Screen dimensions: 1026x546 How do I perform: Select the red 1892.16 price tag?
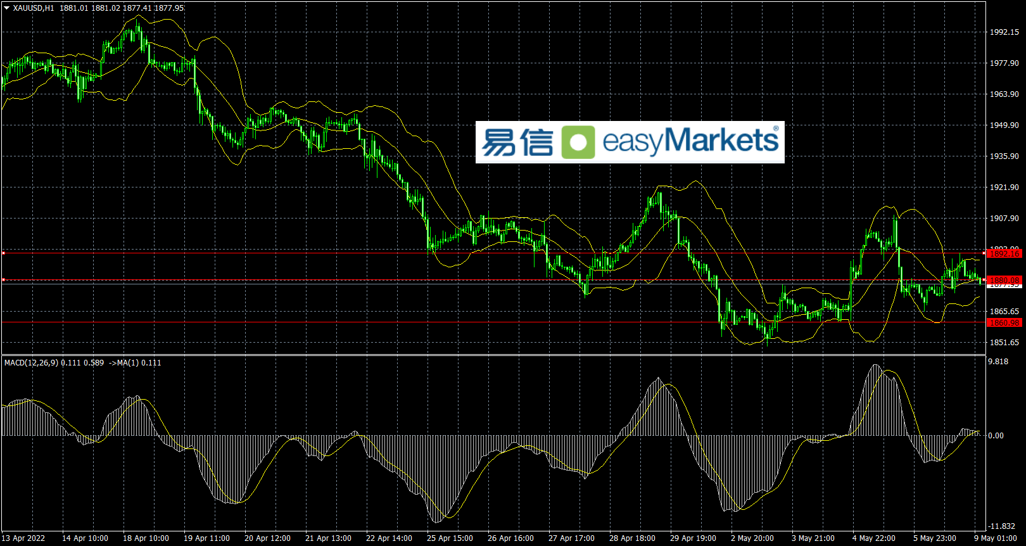coord(1004,253)
